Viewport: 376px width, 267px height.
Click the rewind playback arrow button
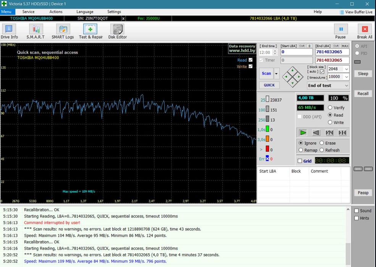tap(316, 133)
